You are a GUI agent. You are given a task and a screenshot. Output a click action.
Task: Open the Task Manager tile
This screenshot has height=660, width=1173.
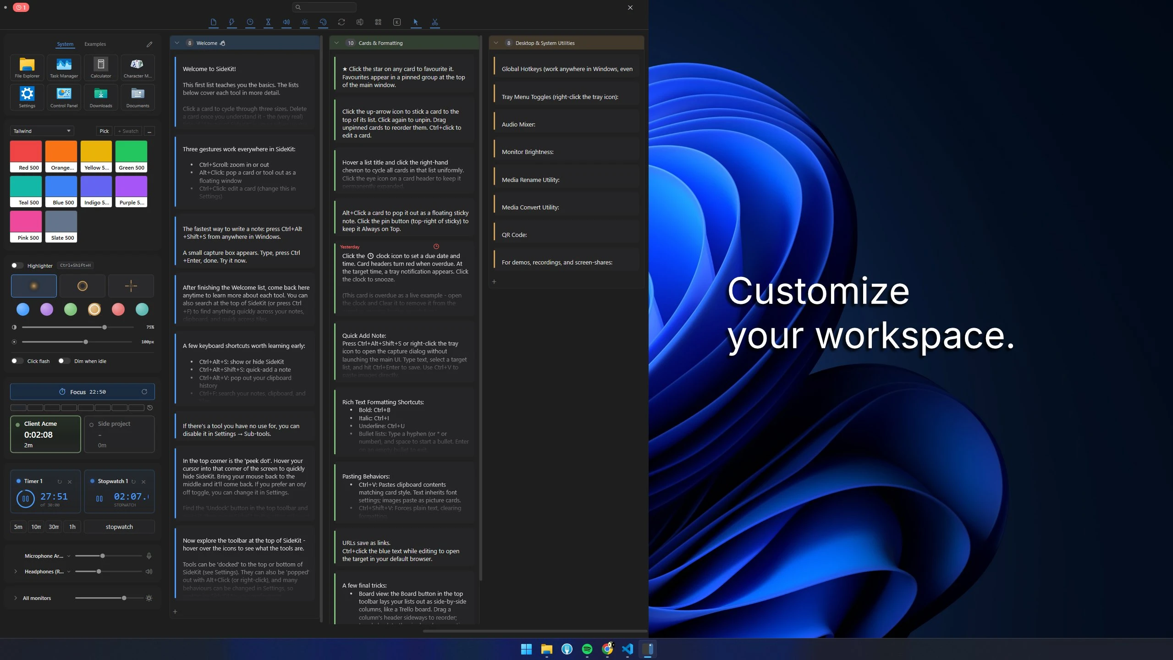[x=64, y=67]
